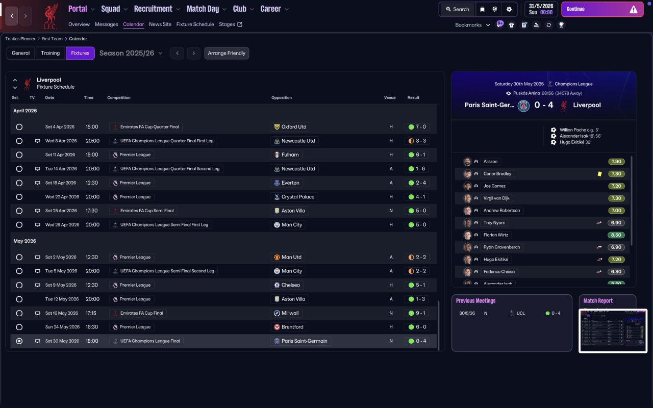This screenshot has height=408, width=653.
Task: Click the trophy shortcut icon
Action: click(x=561, y=25)
